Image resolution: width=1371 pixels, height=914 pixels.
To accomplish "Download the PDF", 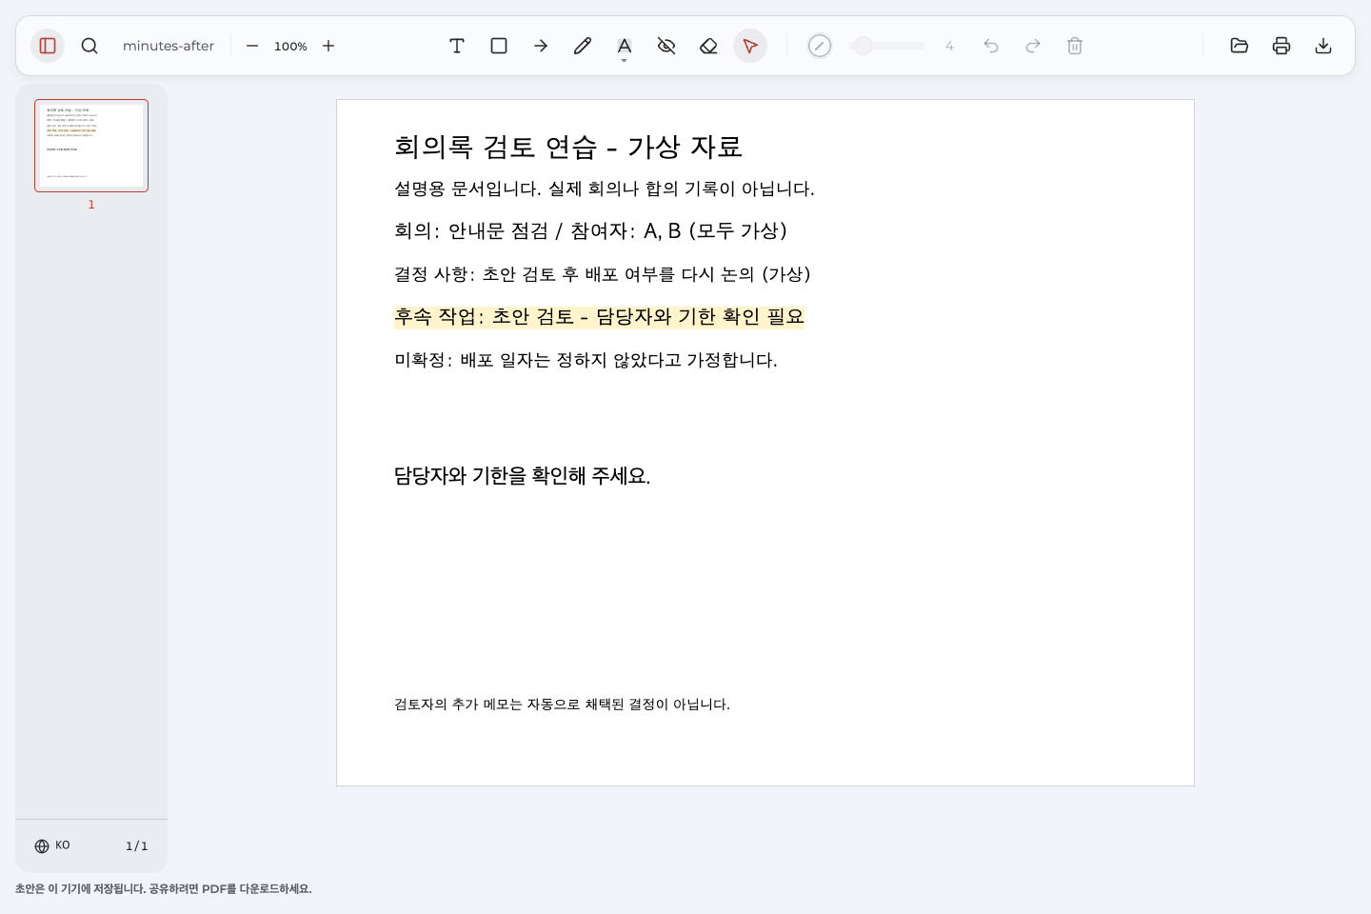I will pyautogui.click(x=1323, y=46).
